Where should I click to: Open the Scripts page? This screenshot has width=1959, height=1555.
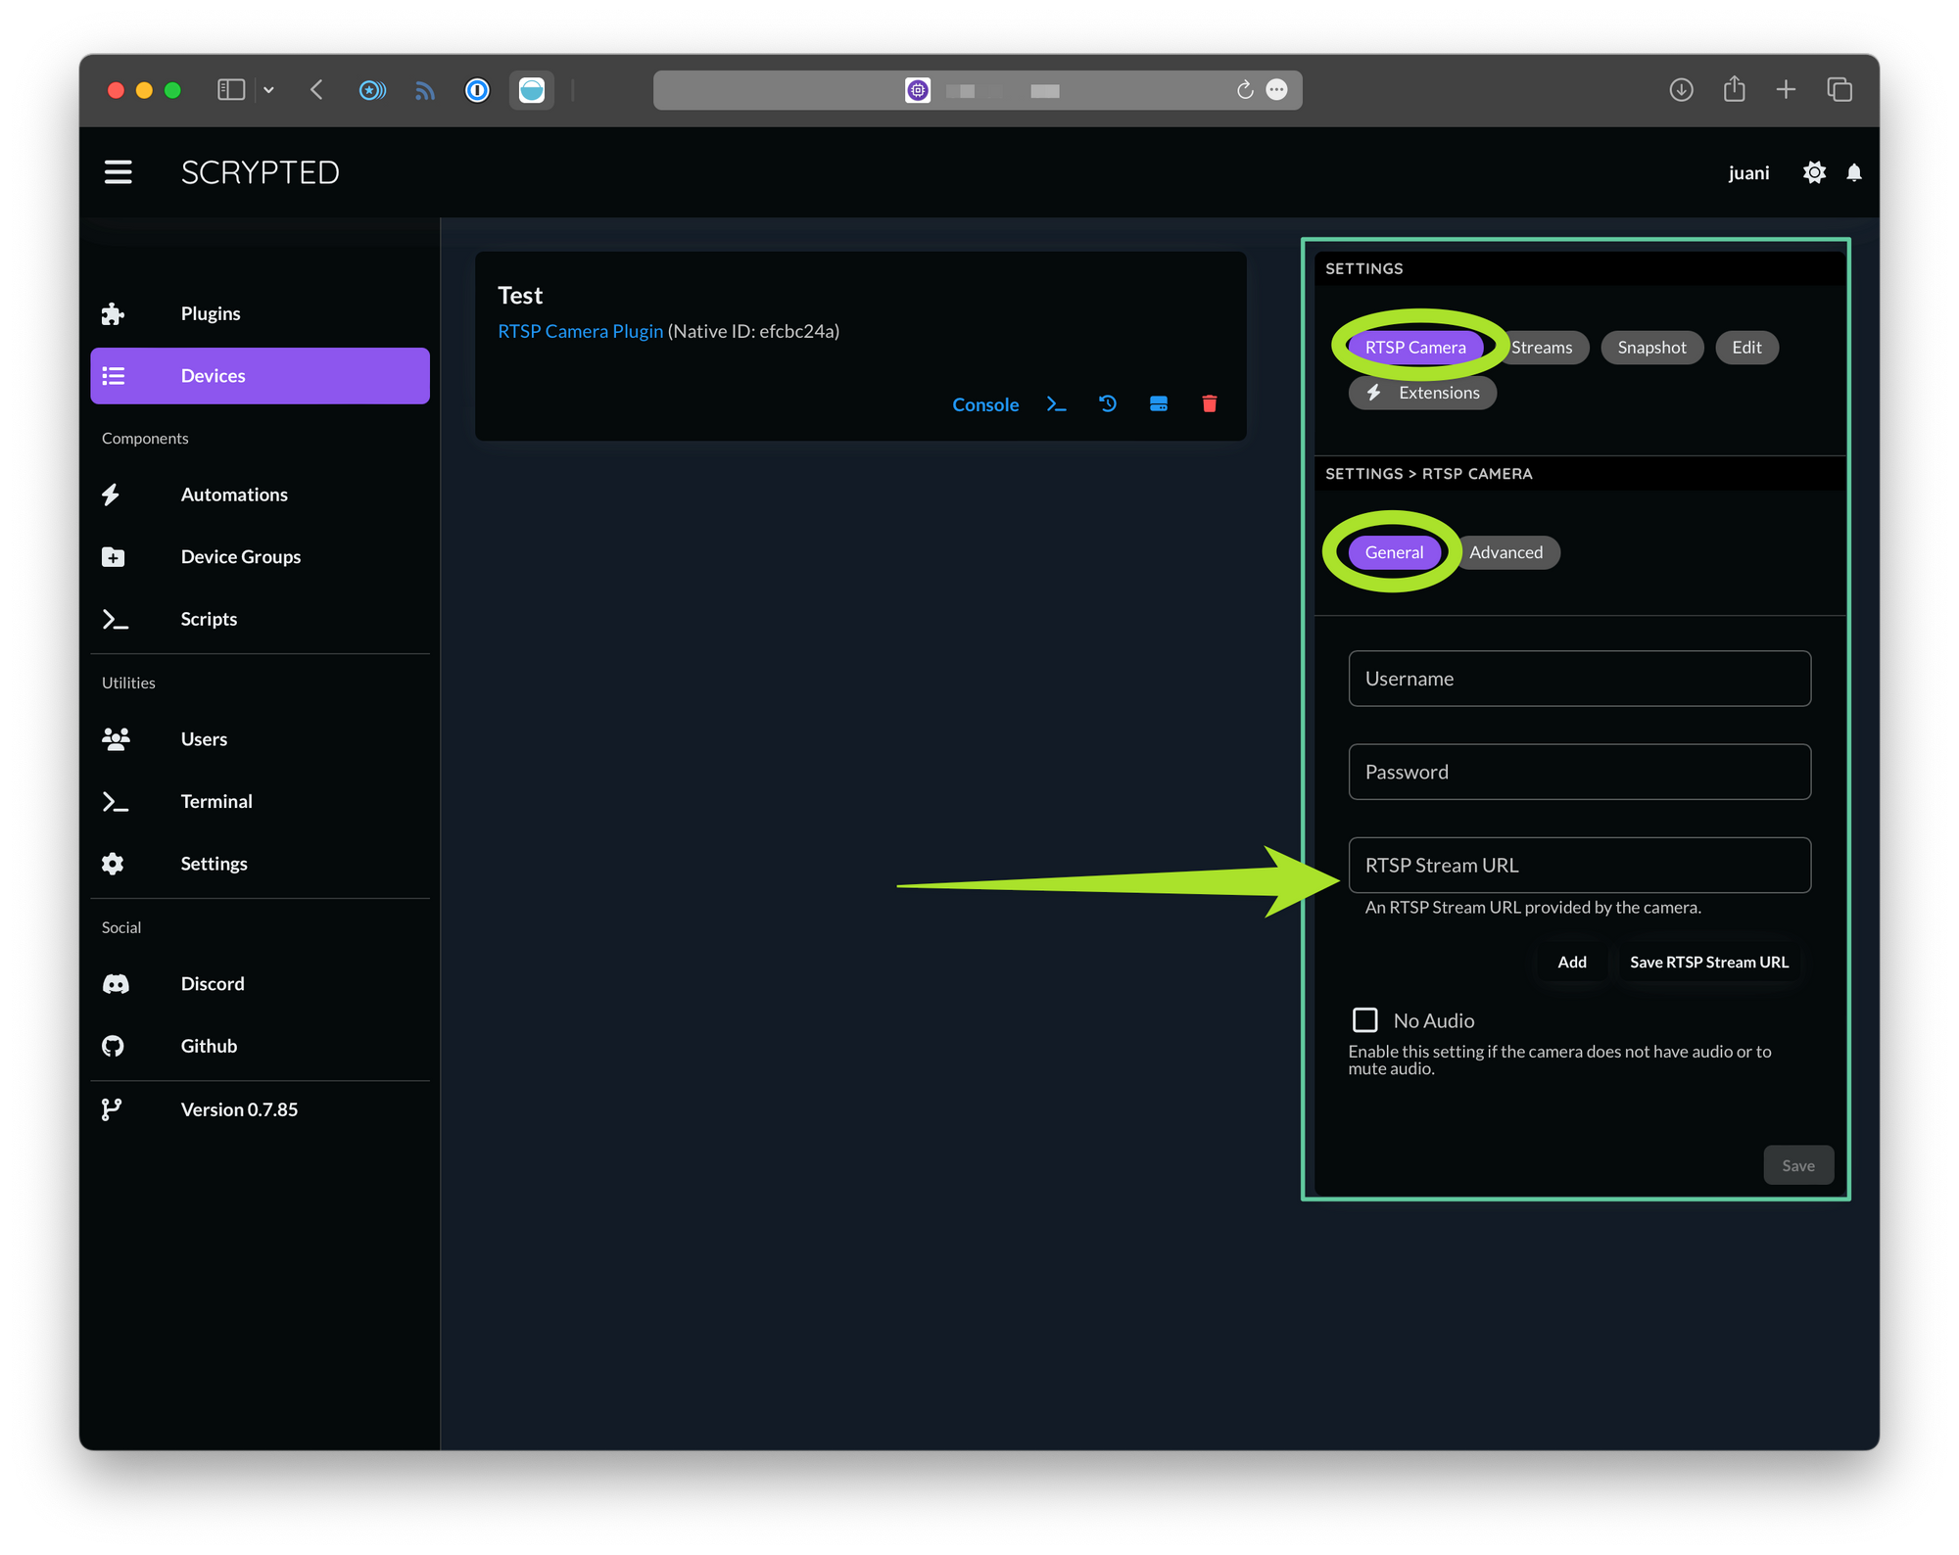coord(260,619)
